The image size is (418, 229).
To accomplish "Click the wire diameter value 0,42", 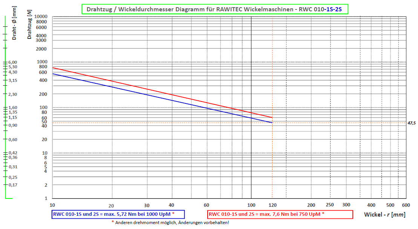I will 12,153.
